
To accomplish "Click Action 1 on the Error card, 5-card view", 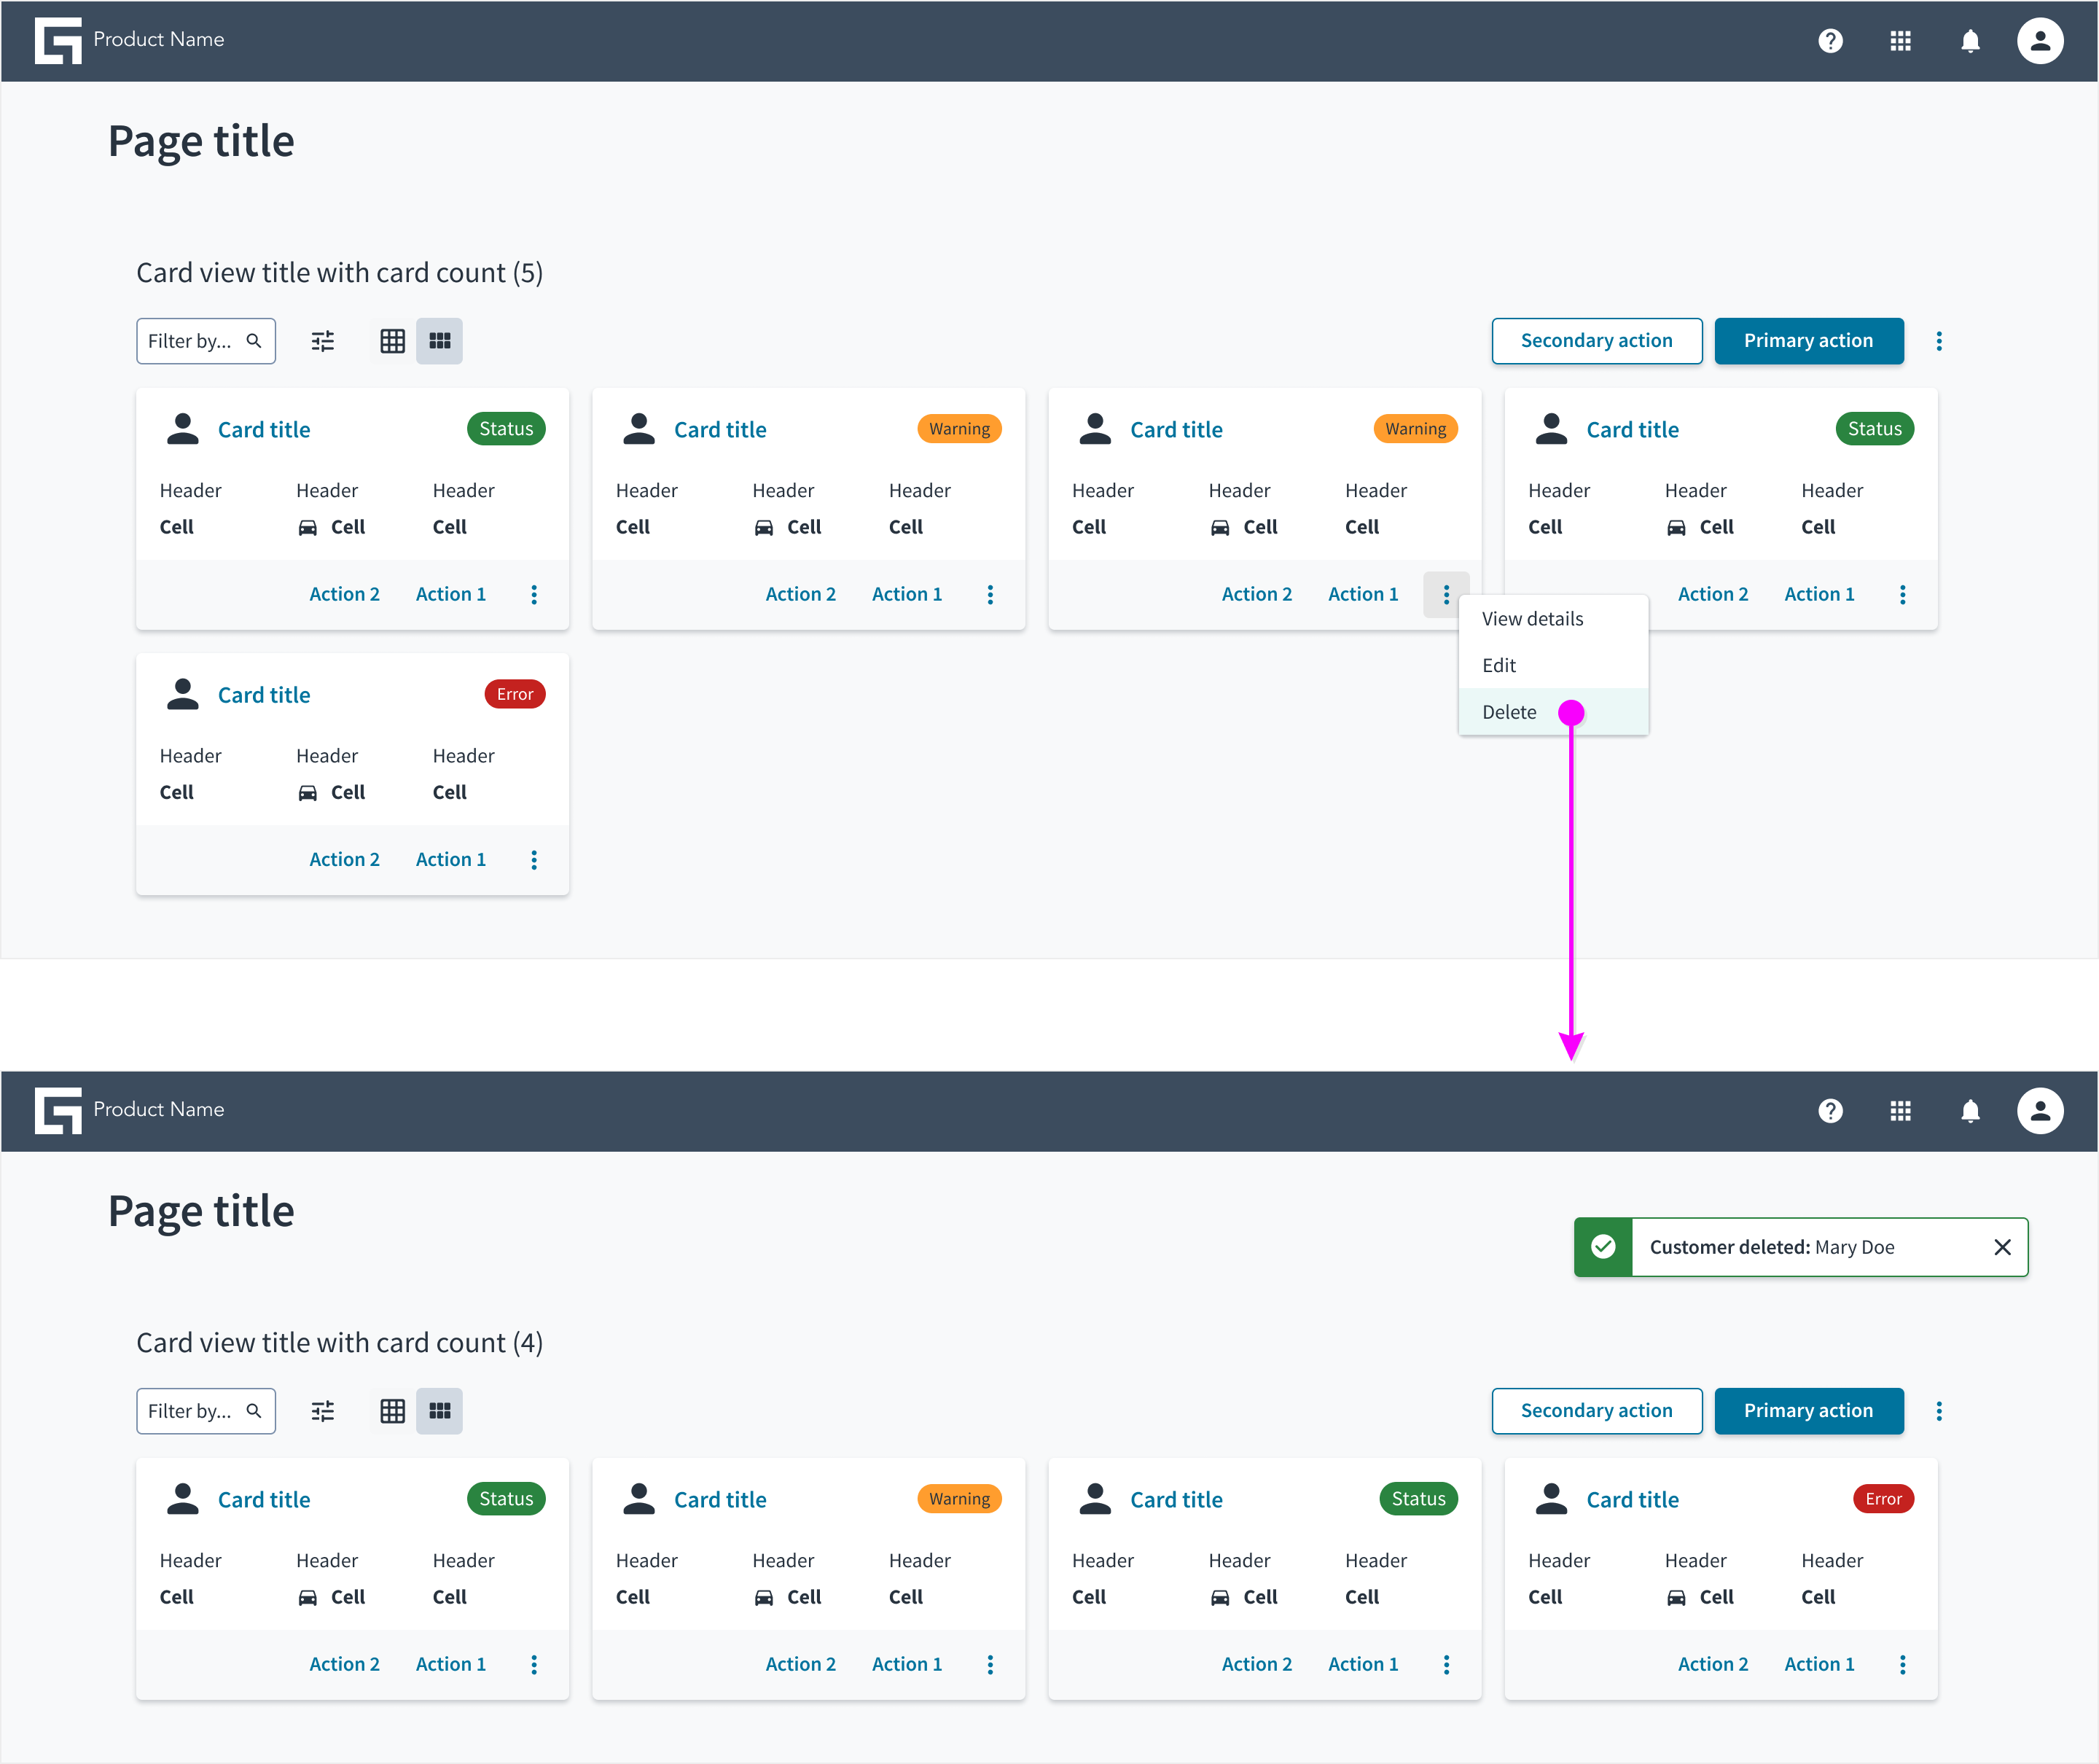I will point(451,859).
